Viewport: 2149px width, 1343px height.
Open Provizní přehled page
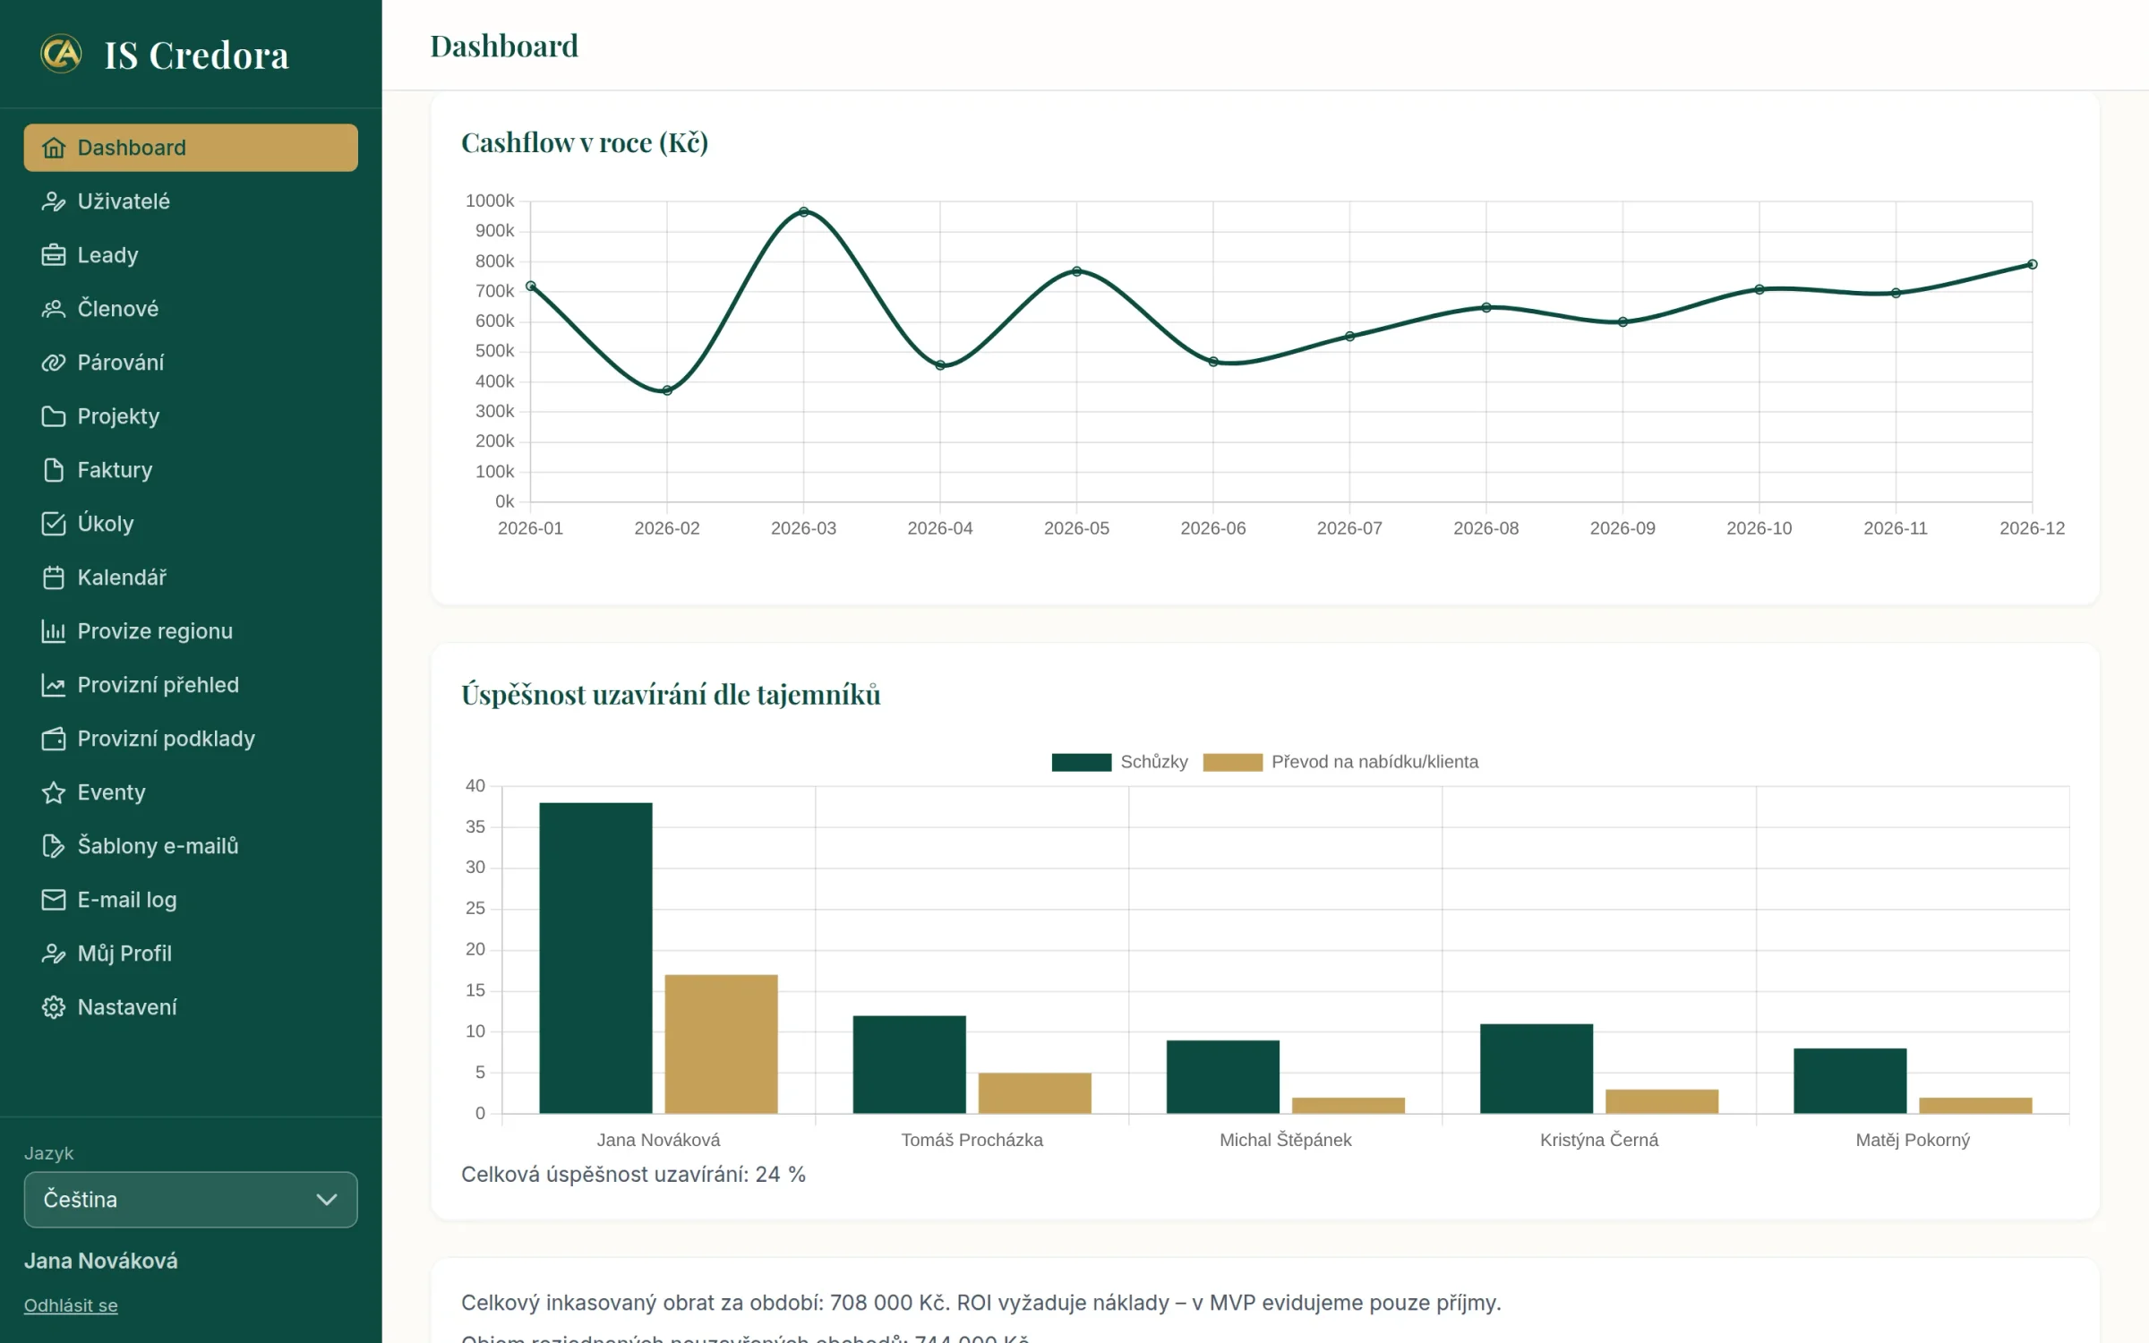click(191, 685)
